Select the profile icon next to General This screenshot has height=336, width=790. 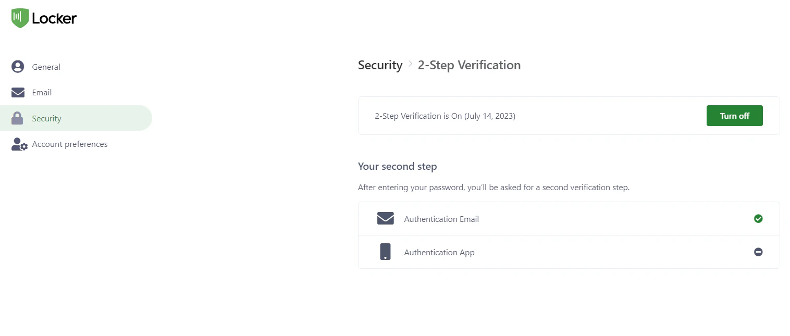pos(17,67)
